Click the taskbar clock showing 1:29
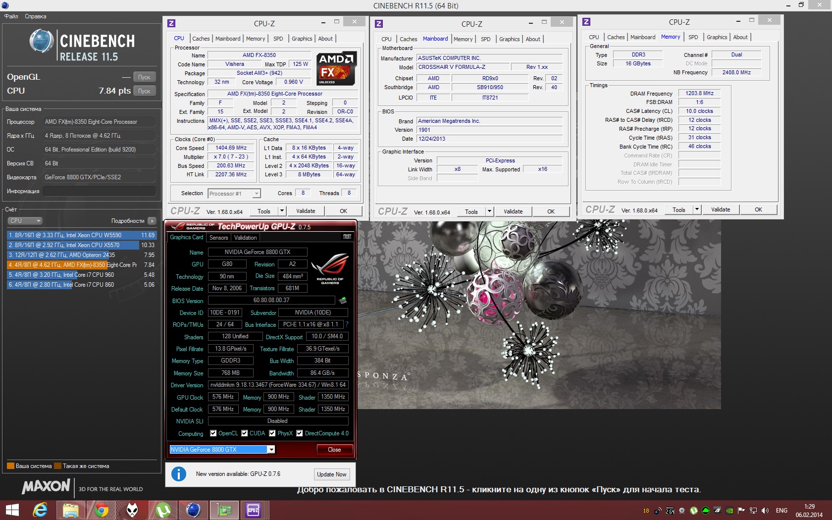The height and width of the screenshot is (520, 832). (809, 511)
